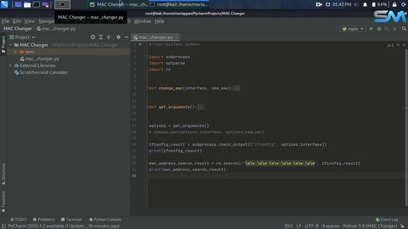Image resolution: width=408 pixels, height=229 pixels.
Task: Click the run gutter arrow on line 1
Action: tap(140, 45)
